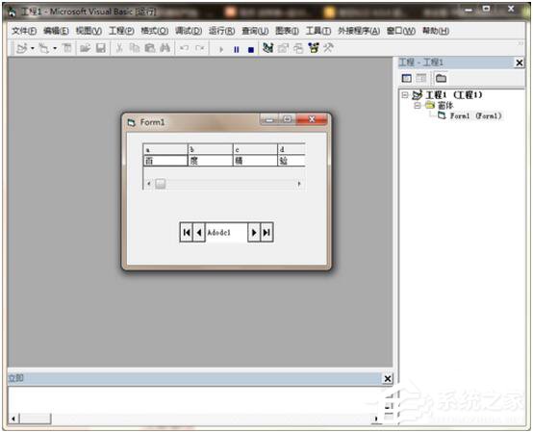Image resolution: width=533 pixels, height=432 pixels.
Task: Collapse the 窗体 folder node
Action: pyautogui.click(x=418, y=106)
